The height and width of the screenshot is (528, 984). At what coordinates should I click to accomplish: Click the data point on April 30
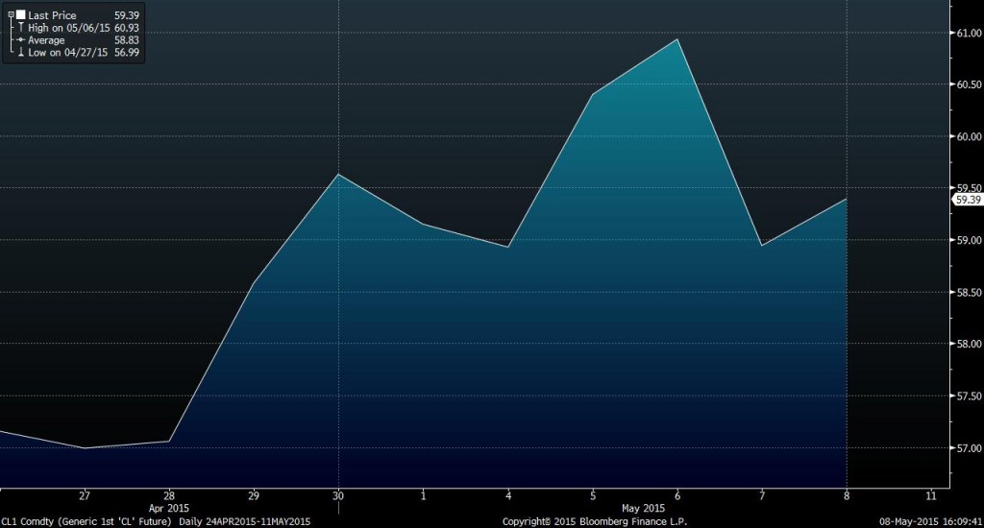pos(337,175)
